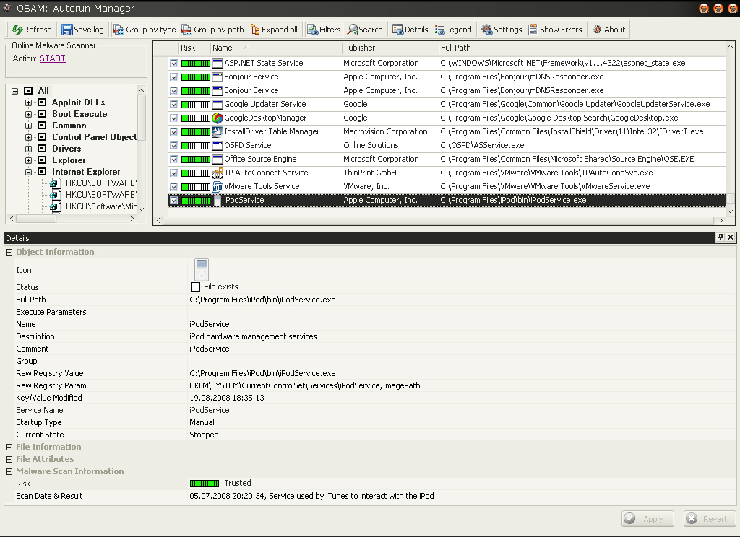Screen dimensions: 740x537
Task: Open the Settings gear icon
Action: click(x=486, y=30)
